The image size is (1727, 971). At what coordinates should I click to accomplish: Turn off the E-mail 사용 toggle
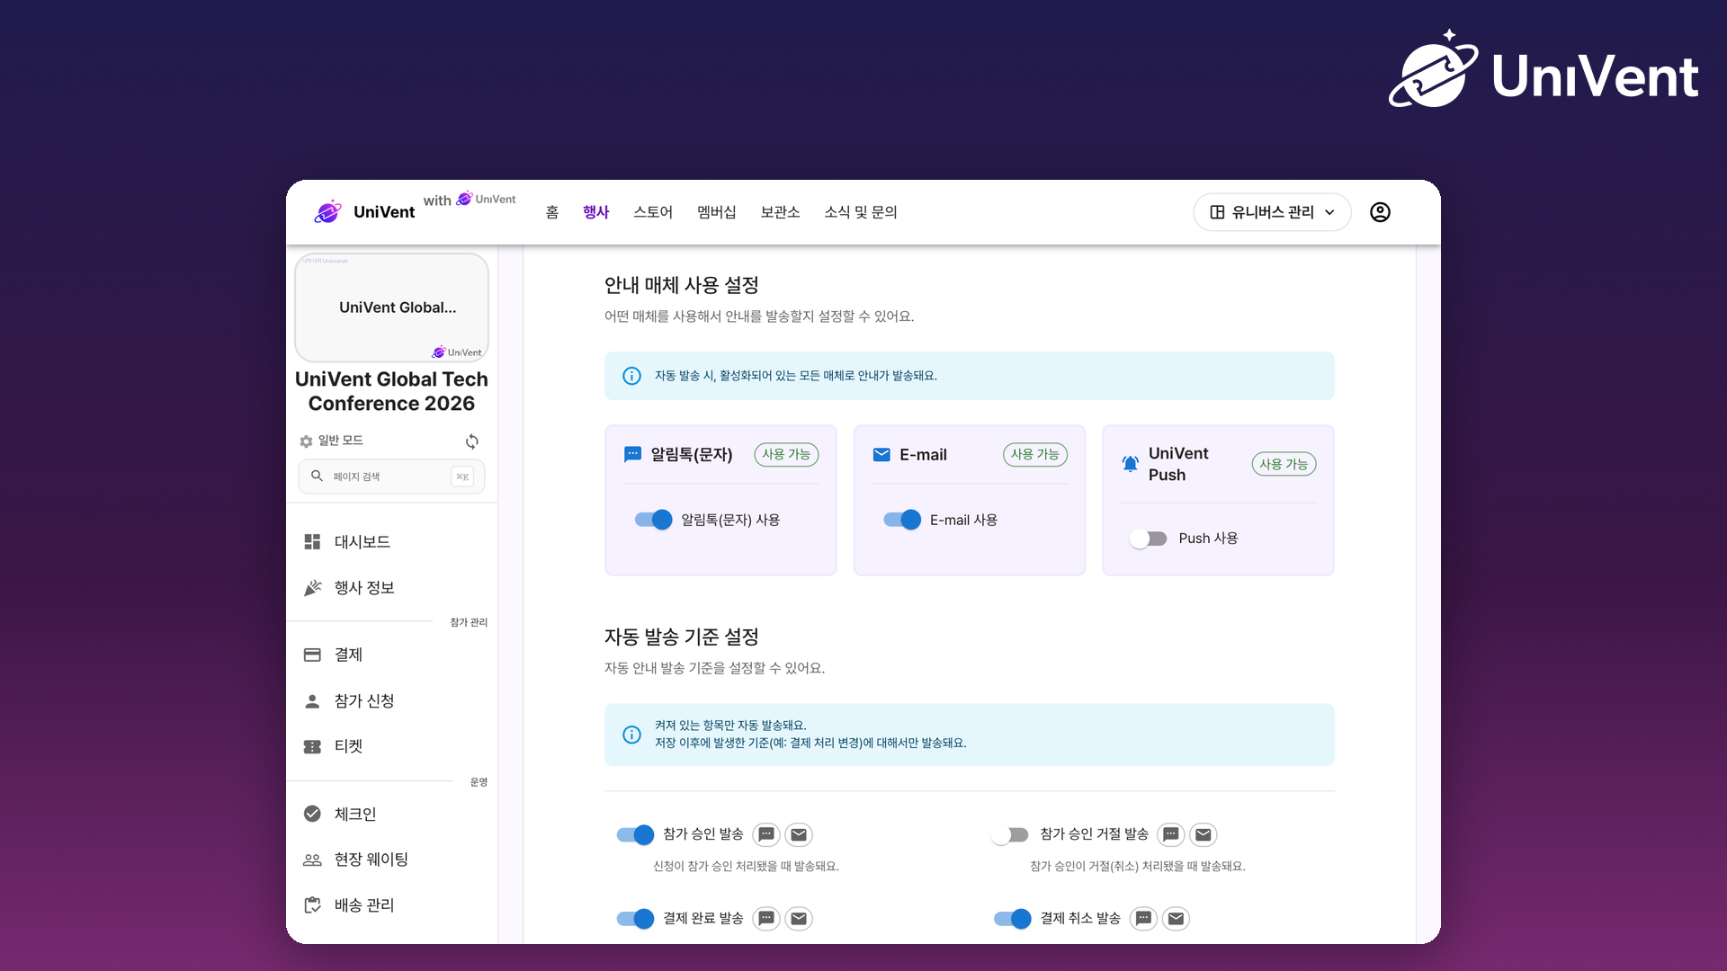pos(902,520)
